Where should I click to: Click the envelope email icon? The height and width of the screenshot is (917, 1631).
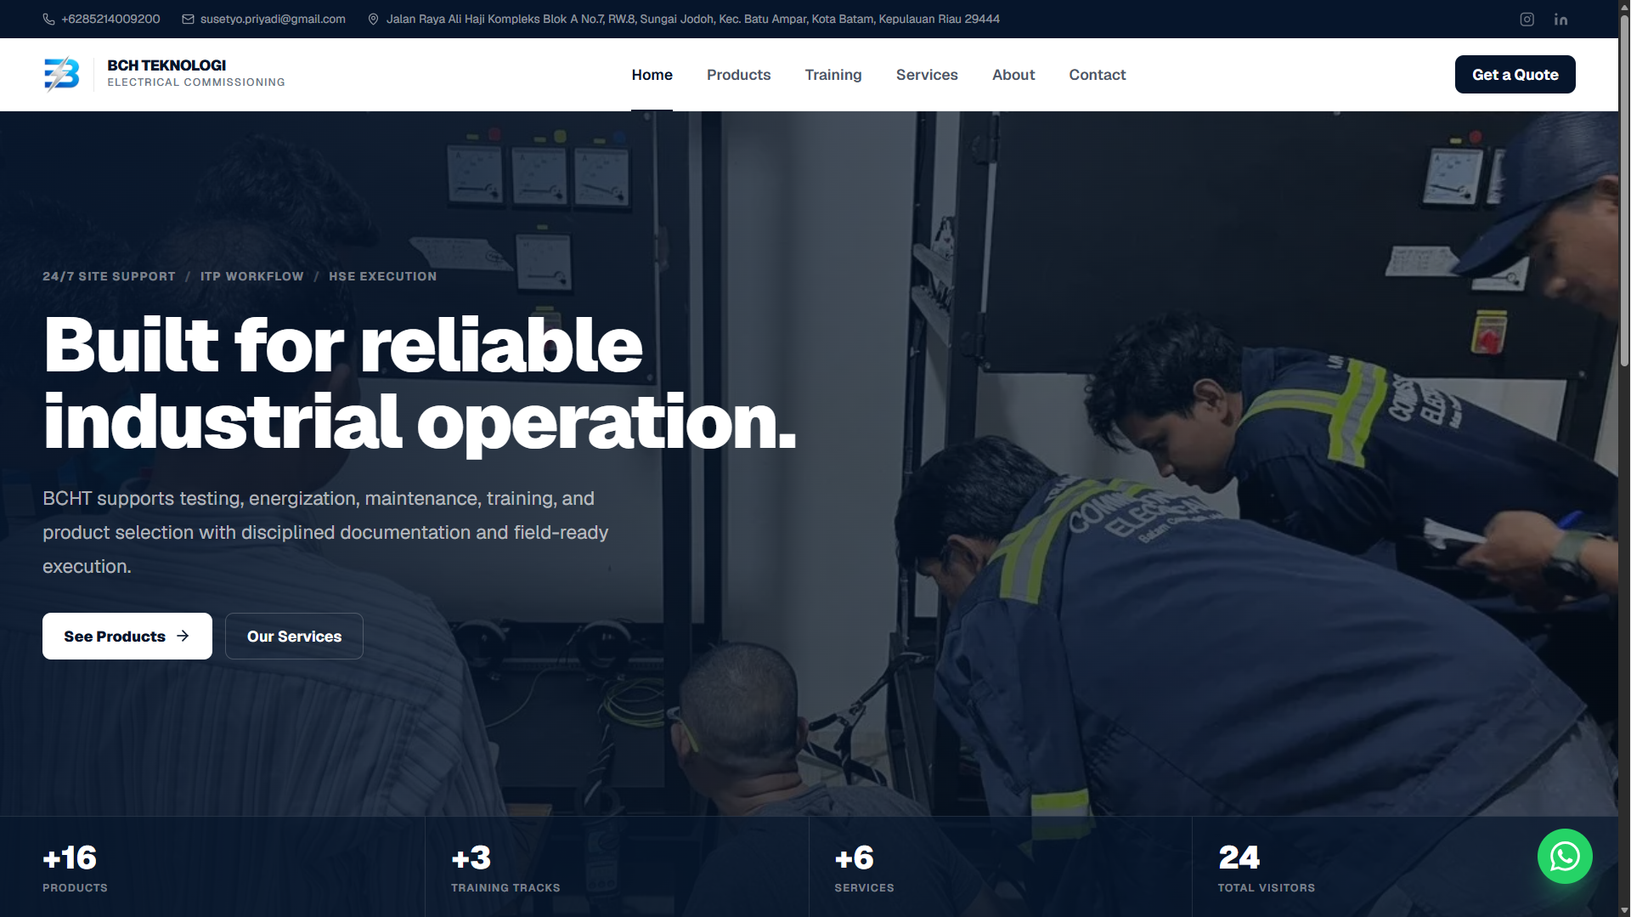[188, 19]
